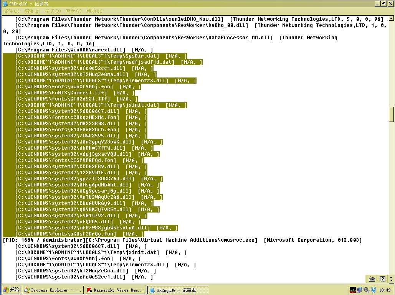Click the f13ERxR2Urh.fon line
Image resolution: width=395 pixels, height=295 pixels.
coord(81,130)
